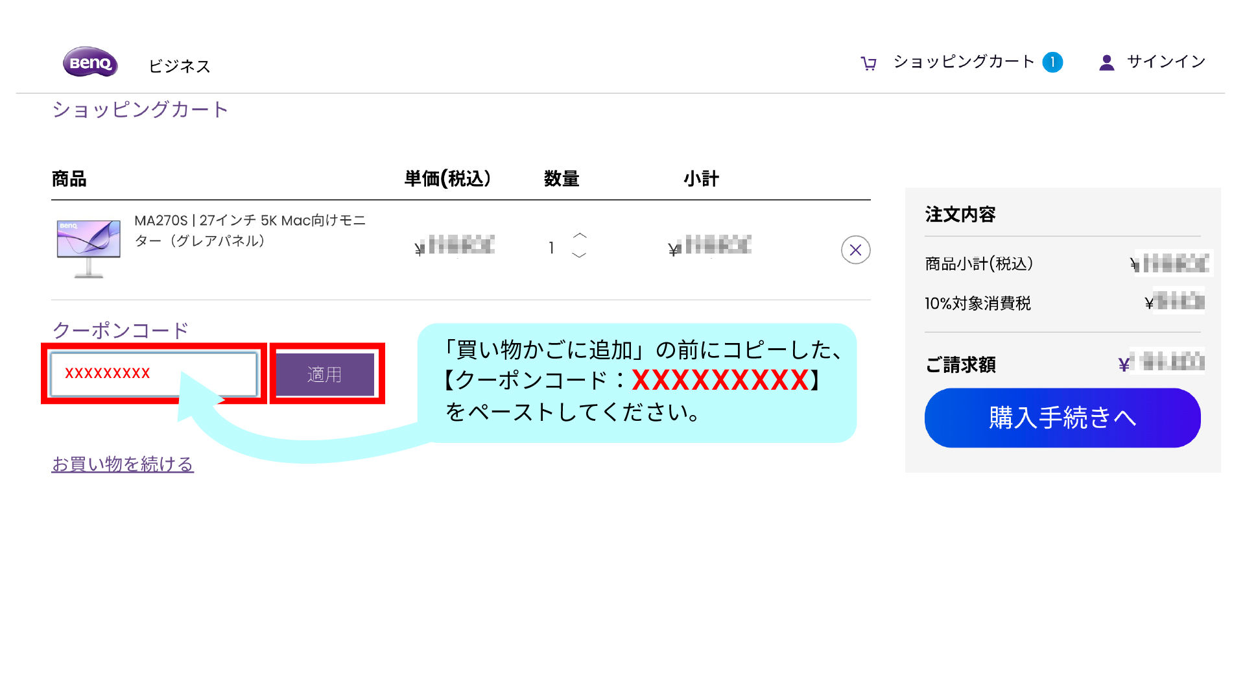Screen dimensions: 1245x688
Task: Click the ショッピングカート page heading
Action: tap(140, 109)
